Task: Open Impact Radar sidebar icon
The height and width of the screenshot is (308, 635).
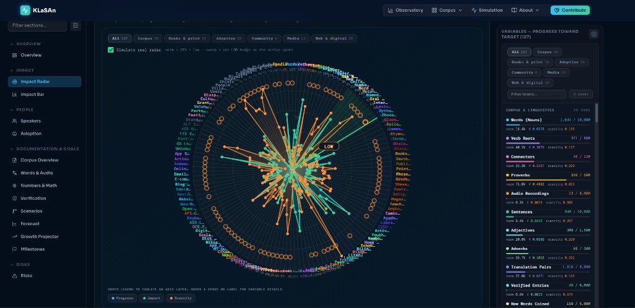Action: click(15, 82)
